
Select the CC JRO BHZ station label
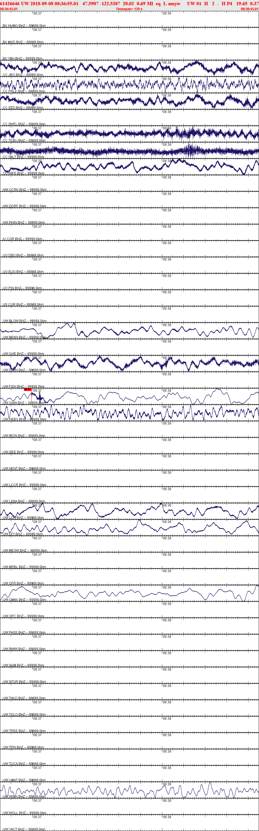pyautogui.click(x=23, y=75)
